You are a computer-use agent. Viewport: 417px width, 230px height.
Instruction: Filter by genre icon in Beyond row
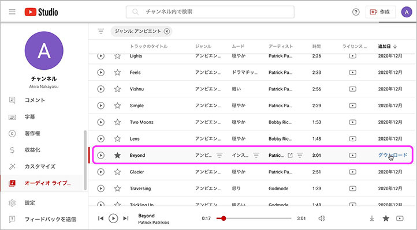[x=219, y=155]
